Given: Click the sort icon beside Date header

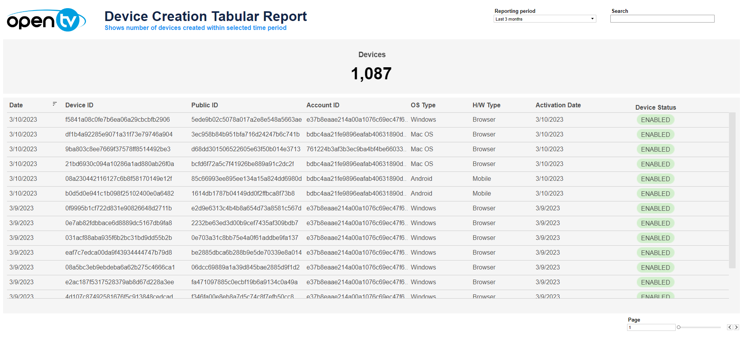Looking at the screenshot, I should [x=54, y=104].
